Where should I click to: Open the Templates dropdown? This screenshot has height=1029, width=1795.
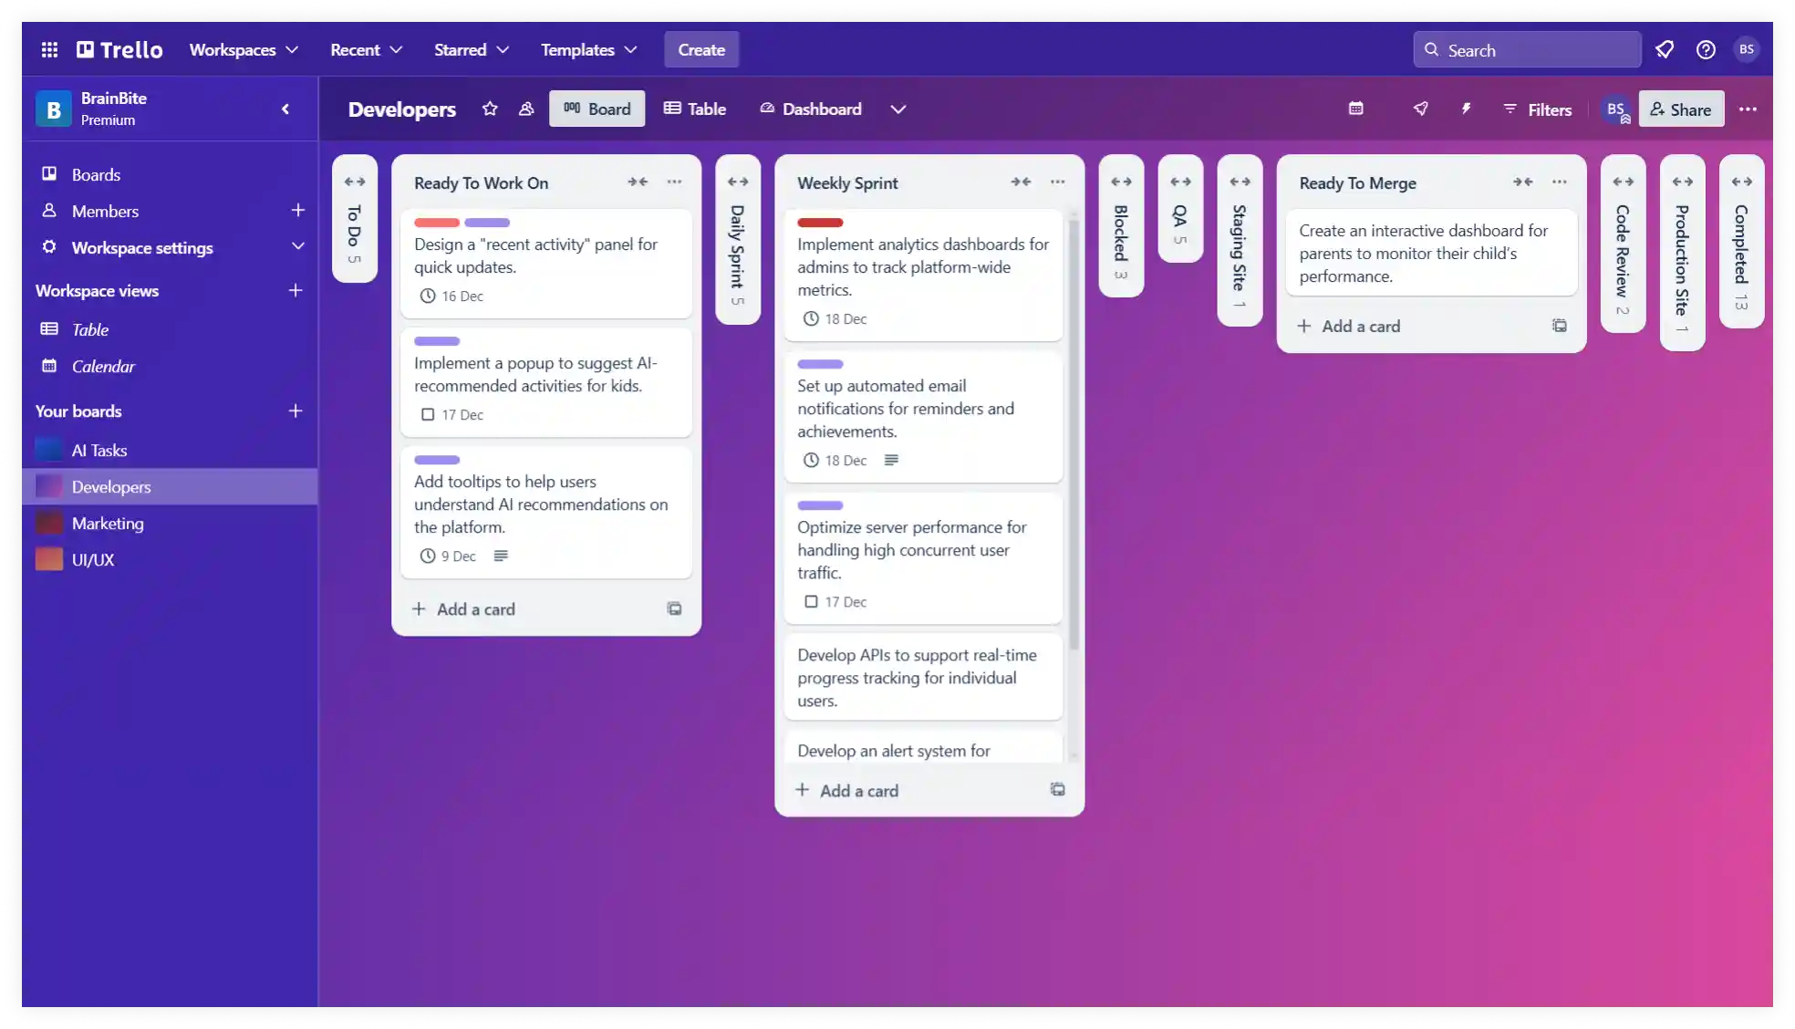pyautogui.click(x=588, y=49)
